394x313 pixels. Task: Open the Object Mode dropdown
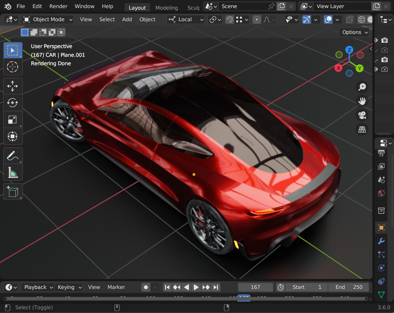click(47, 19)
